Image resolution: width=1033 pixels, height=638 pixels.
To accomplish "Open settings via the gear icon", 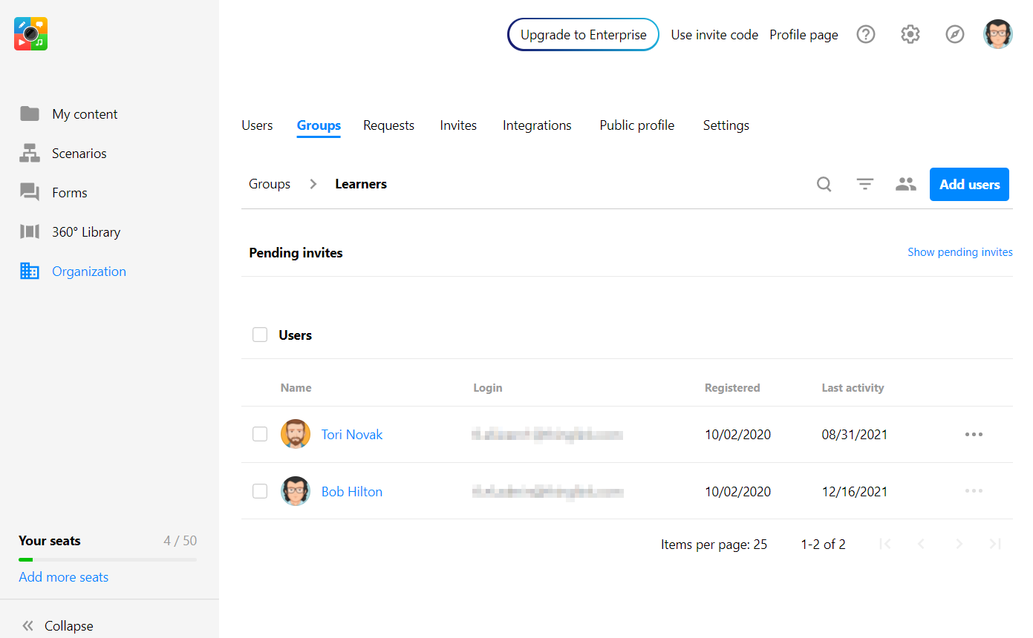I will [x=910, y=34].
